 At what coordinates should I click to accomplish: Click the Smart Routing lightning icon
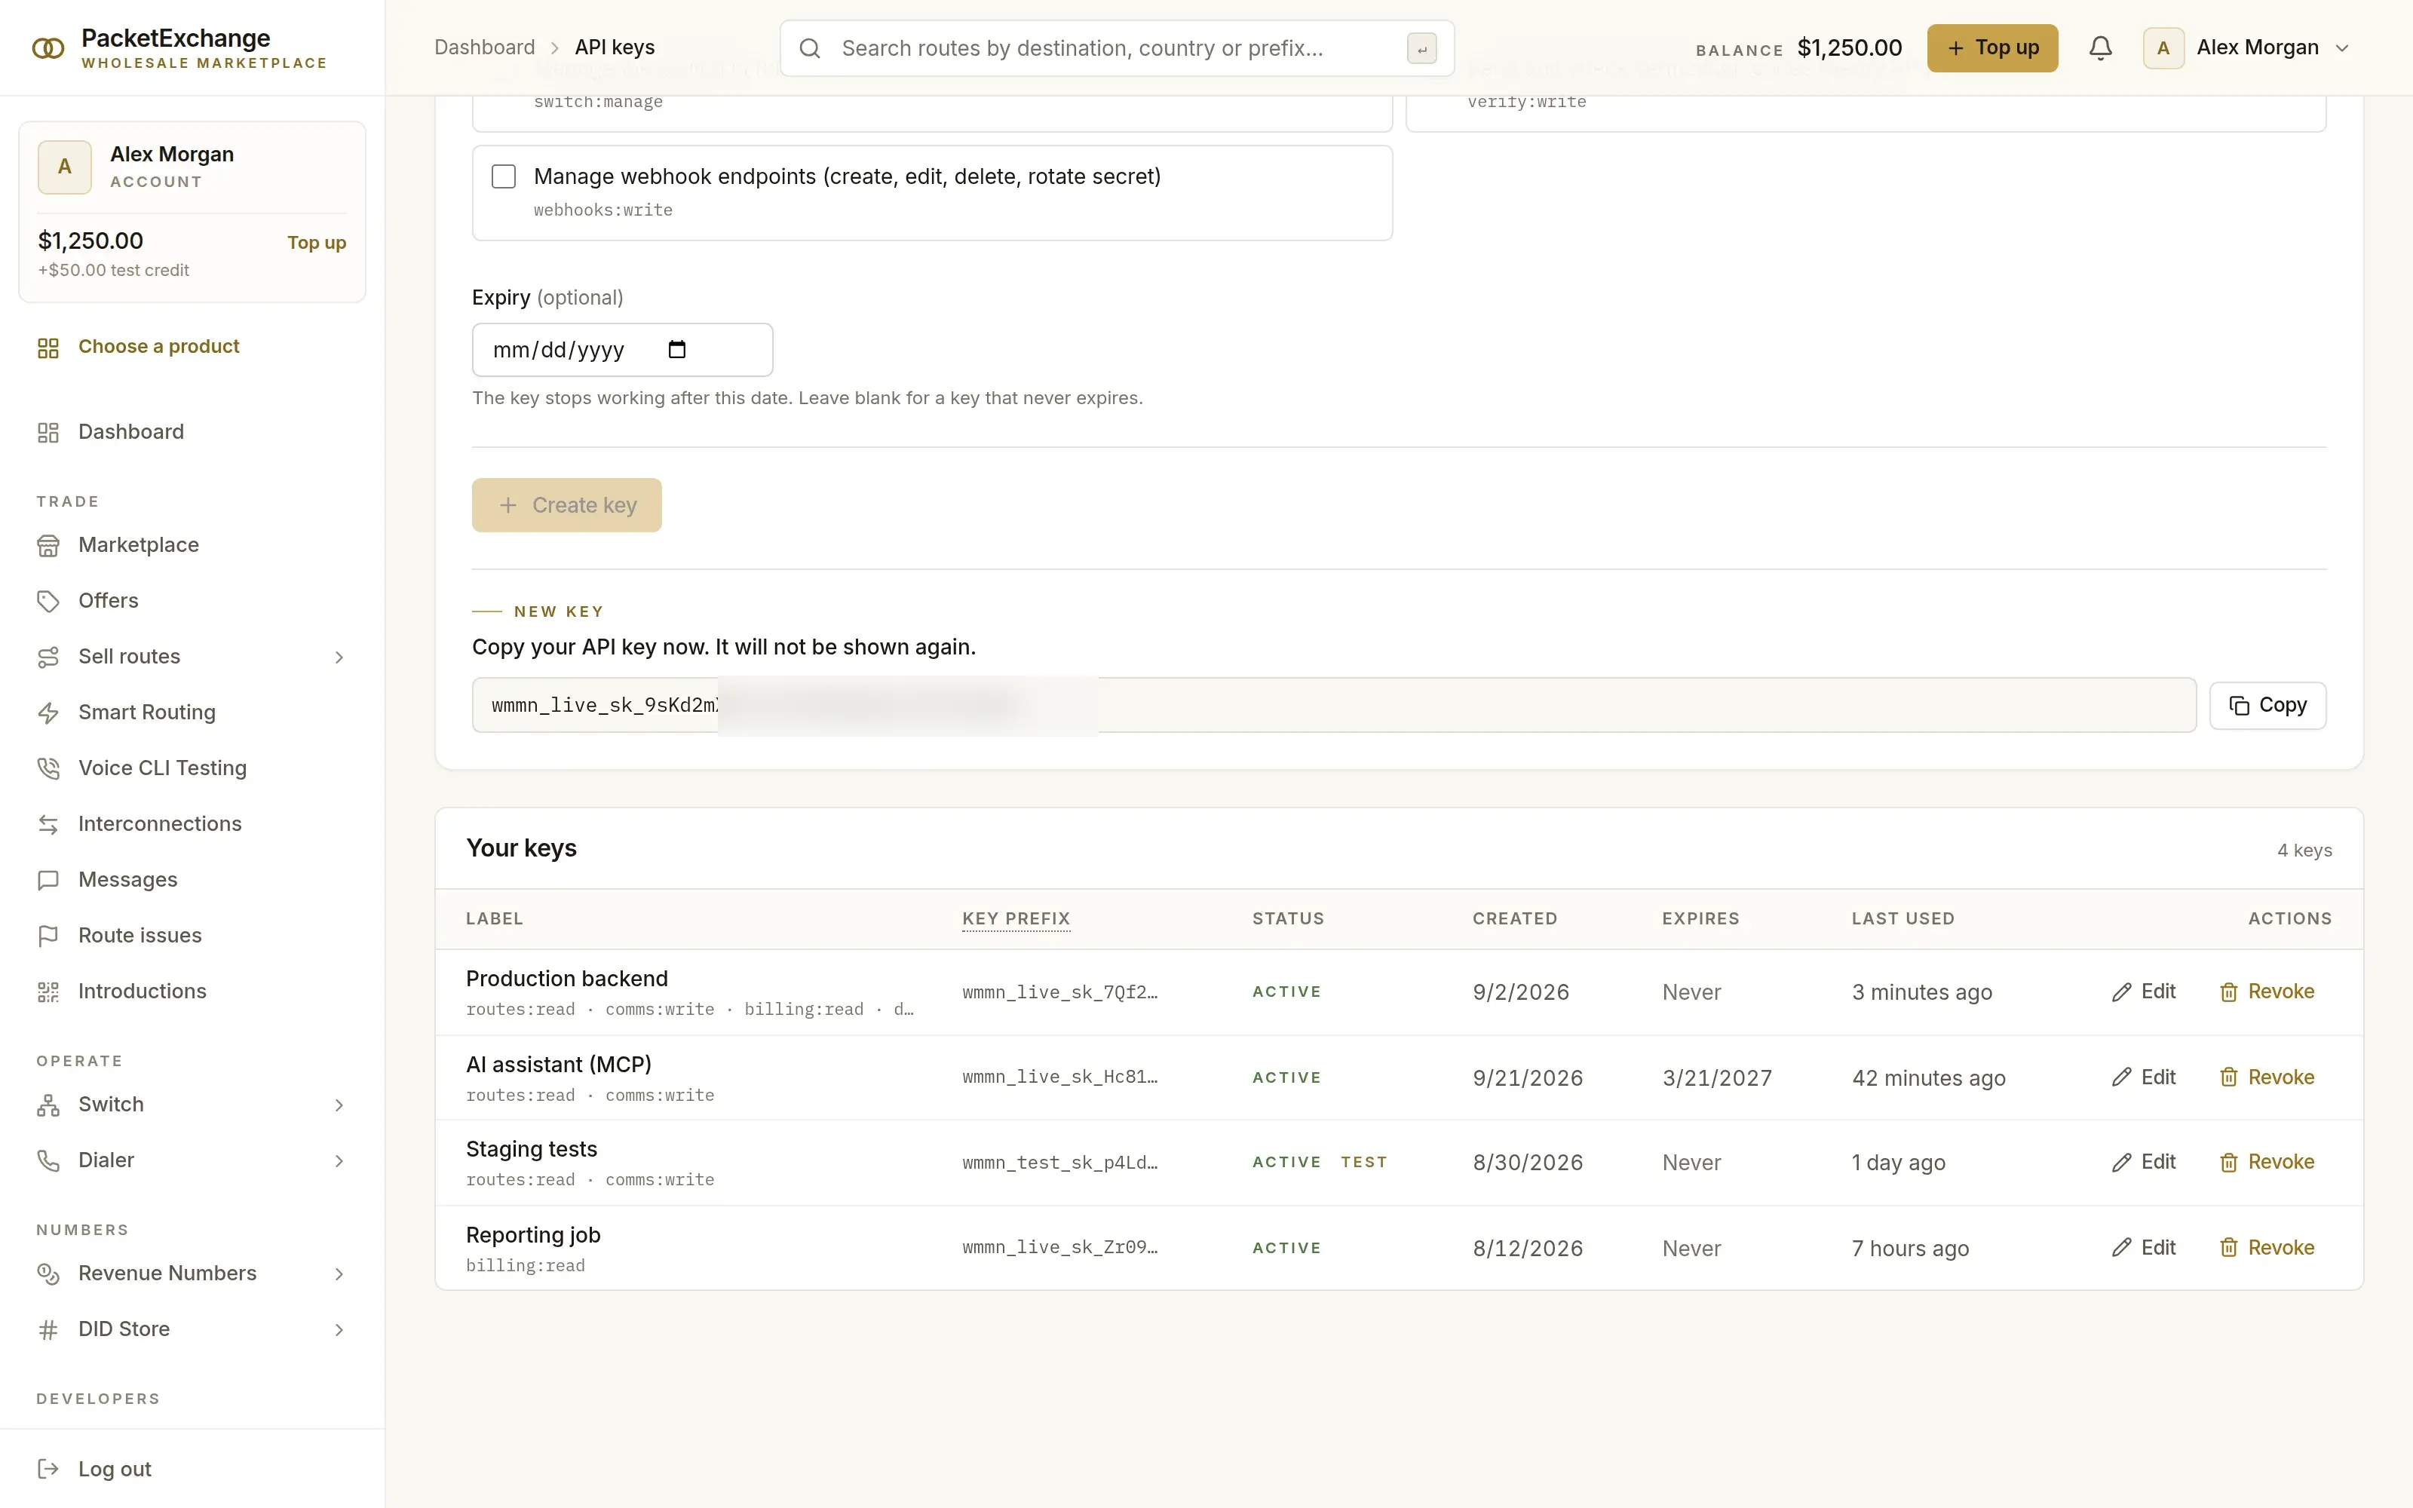(x=48, y=713)
